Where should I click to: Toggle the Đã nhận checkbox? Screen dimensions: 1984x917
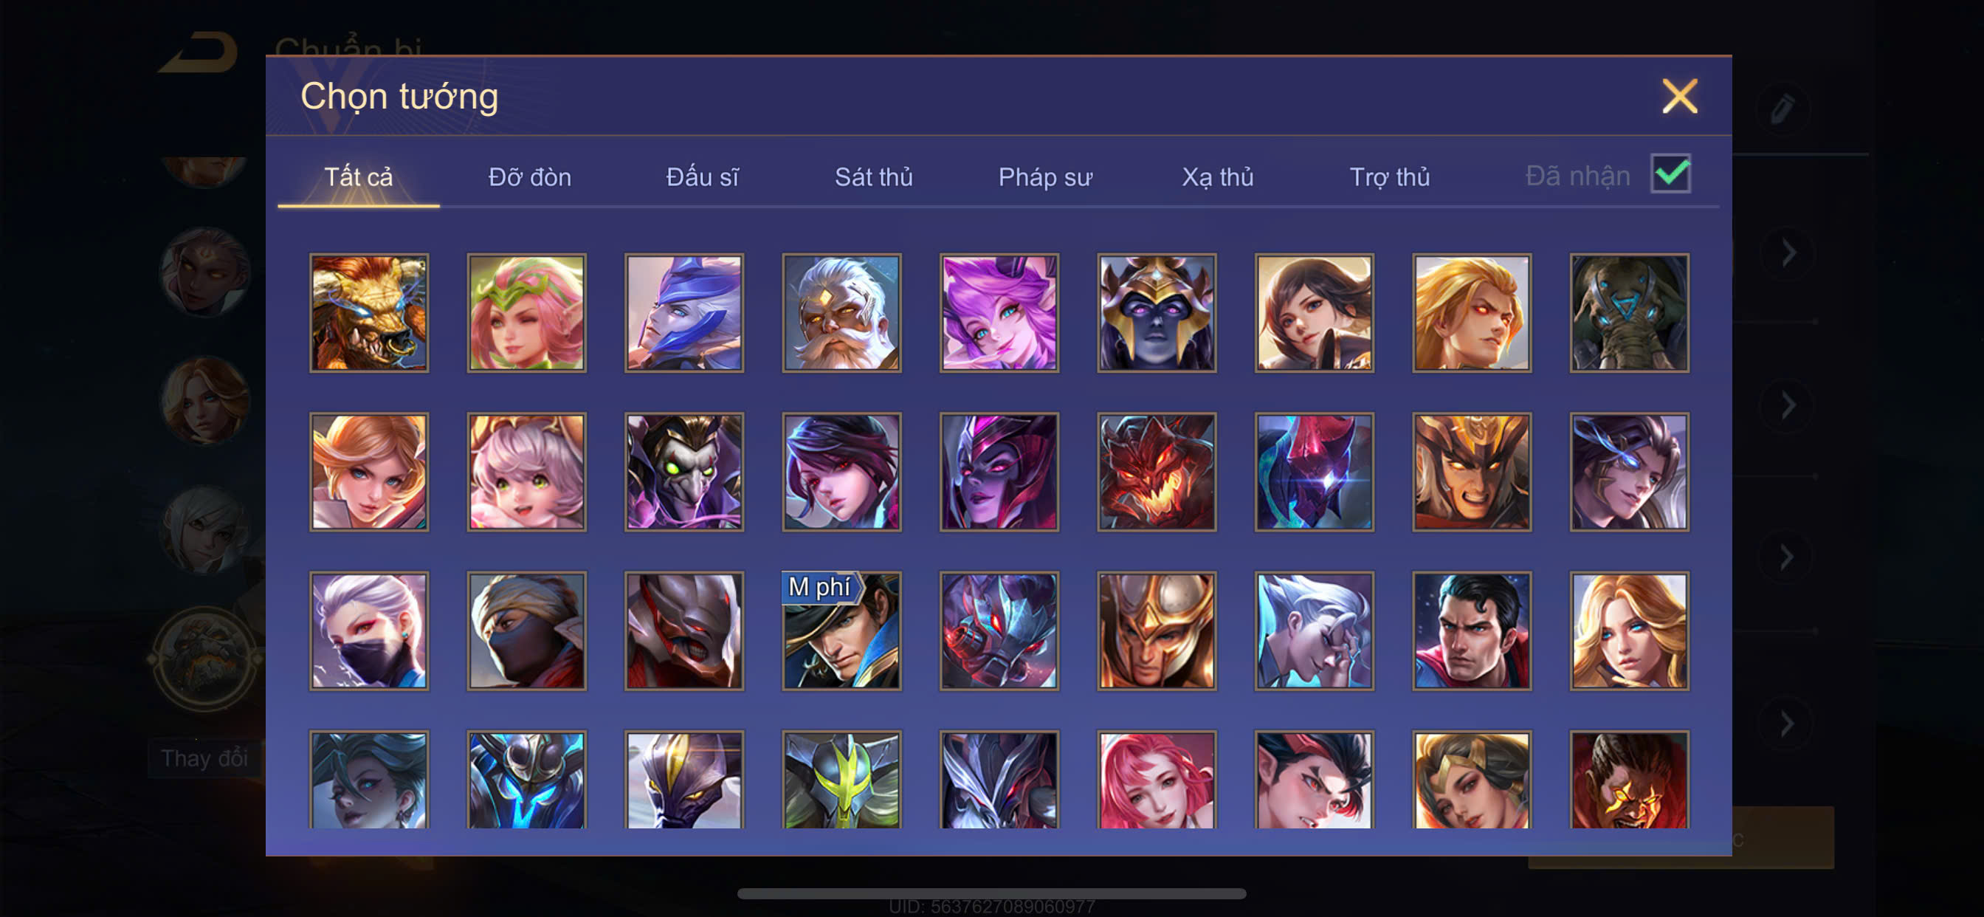coord(1670,174)
